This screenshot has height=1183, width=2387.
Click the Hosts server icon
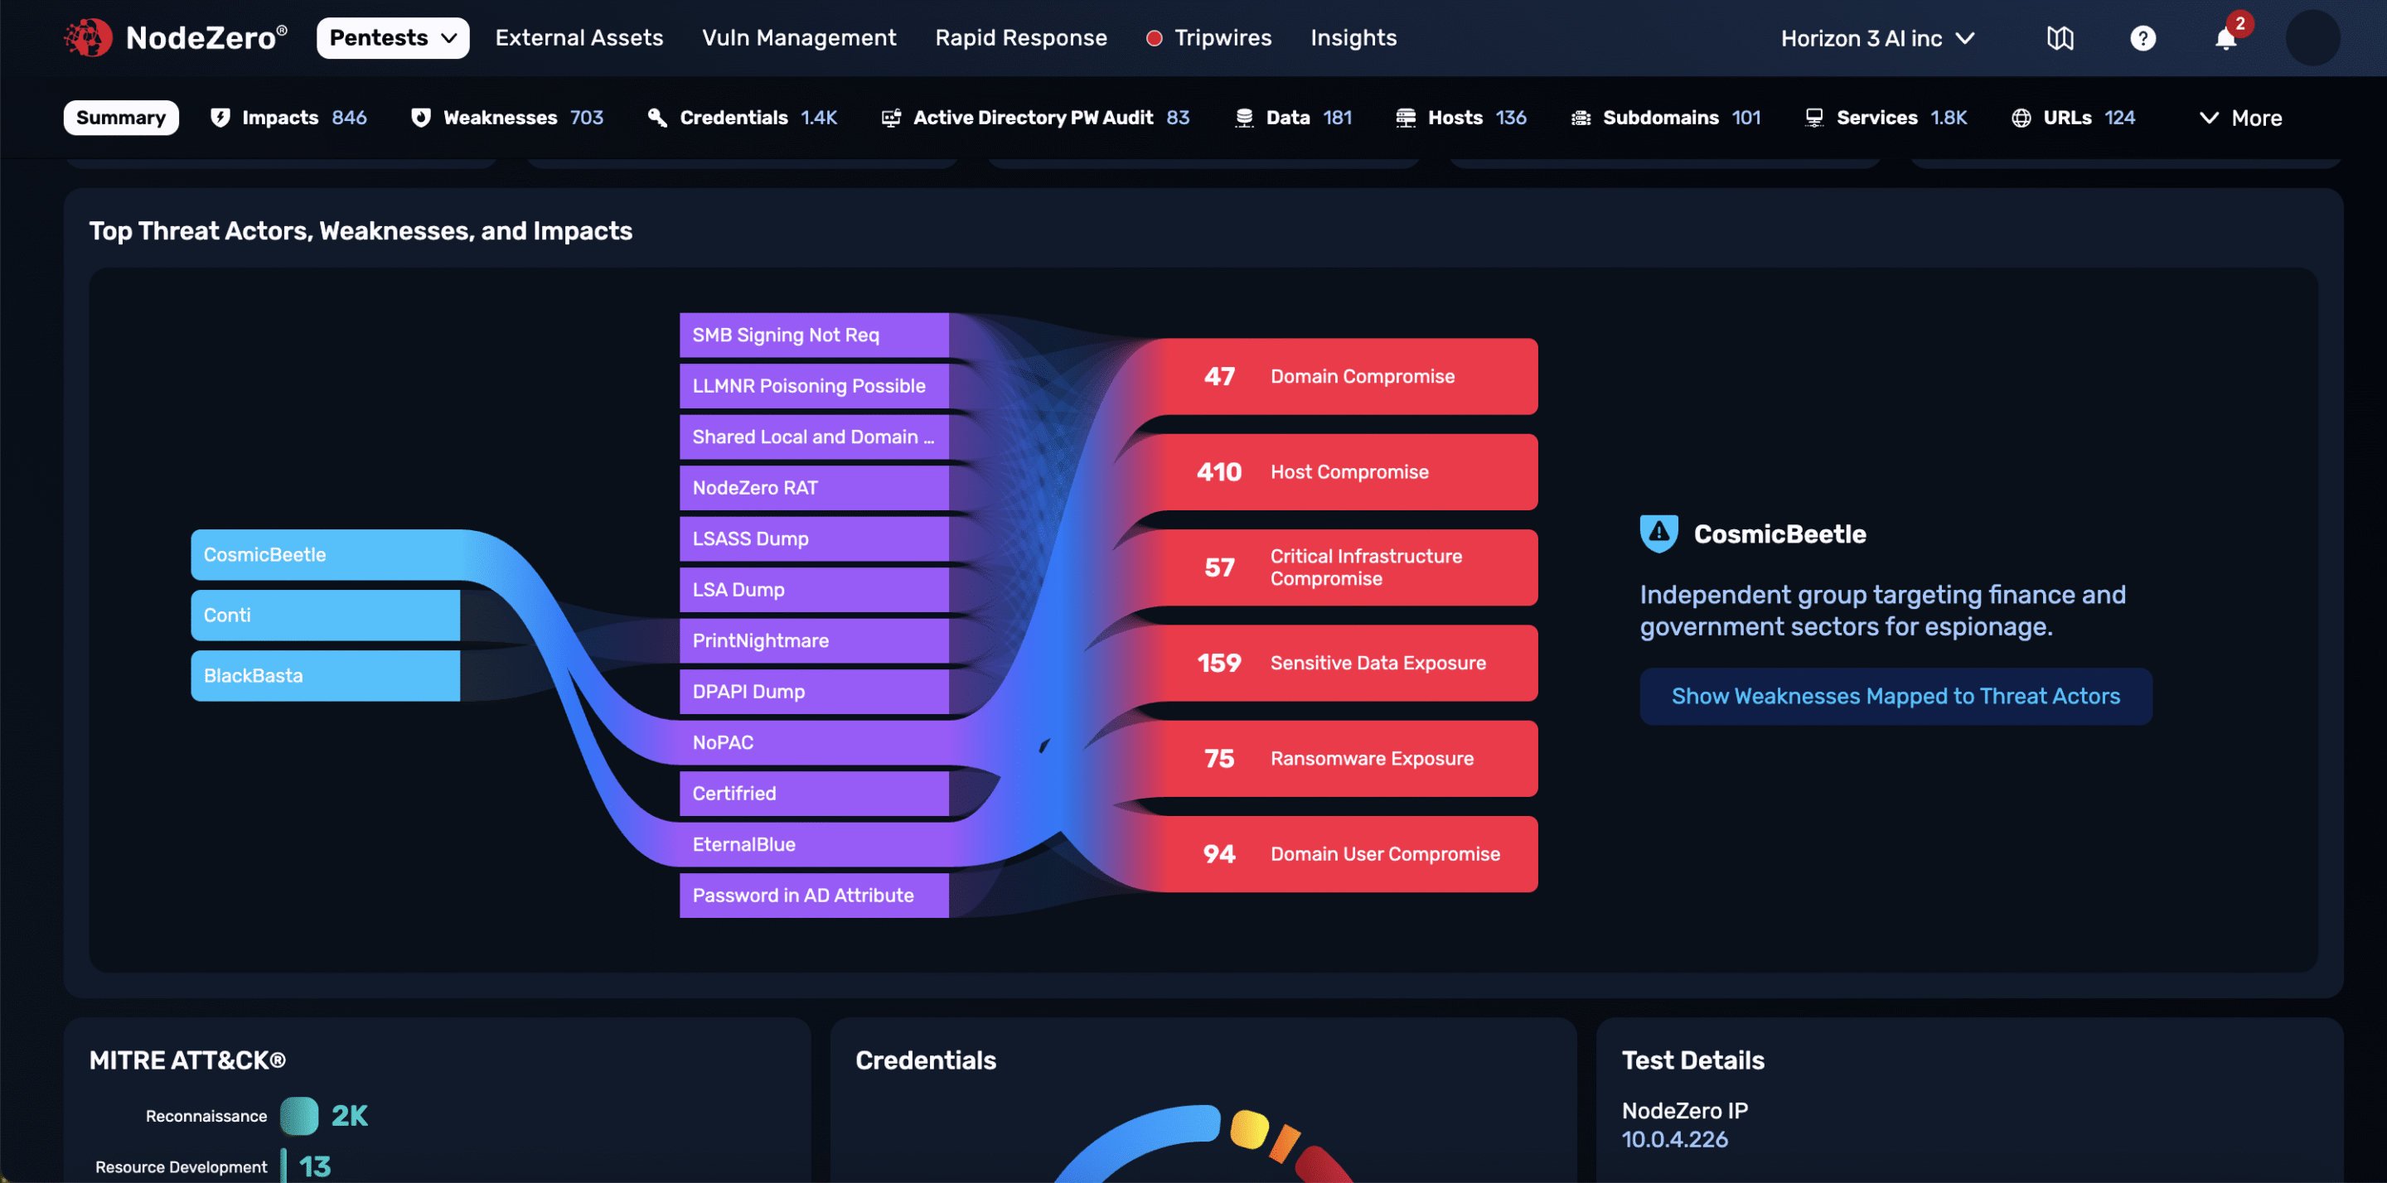(1405, 118)
